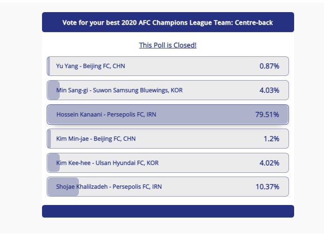324x239 pixels.
Task: Click the dark blue footer bar
Action: pyautogui.click(x=168, y=211)
